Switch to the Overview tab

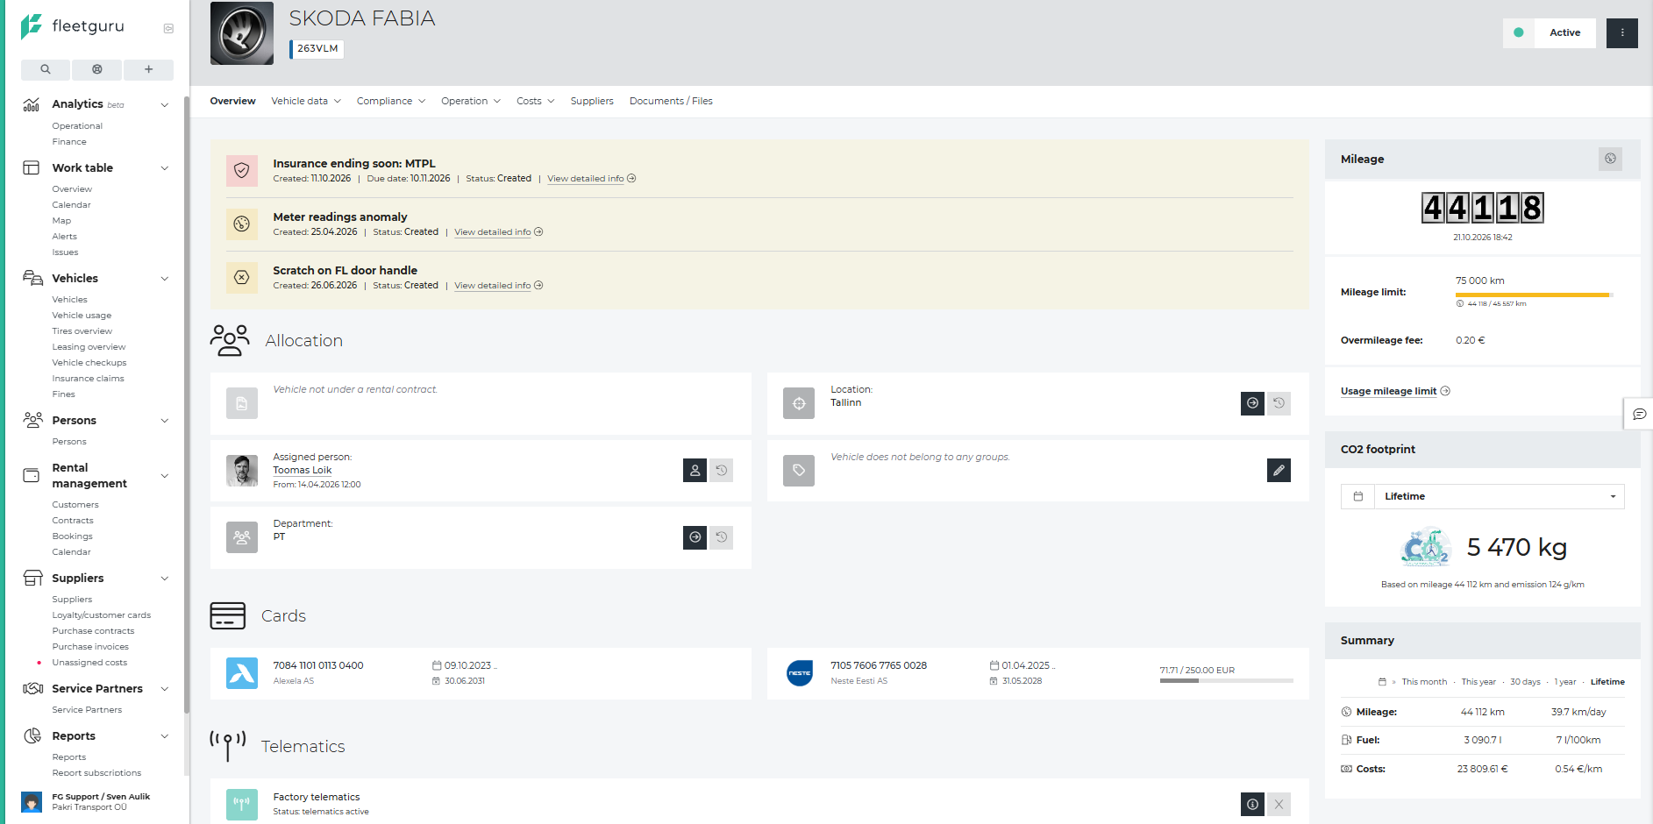click(232, 101)
